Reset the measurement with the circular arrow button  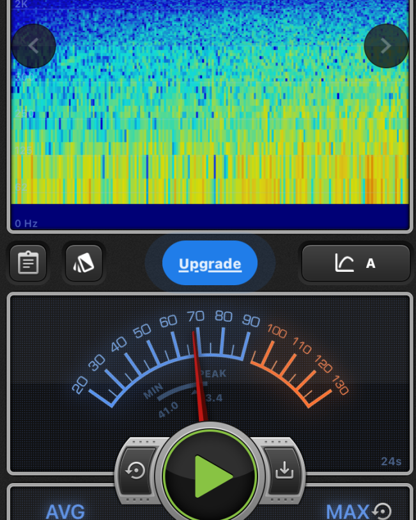[x=135, y=471]
